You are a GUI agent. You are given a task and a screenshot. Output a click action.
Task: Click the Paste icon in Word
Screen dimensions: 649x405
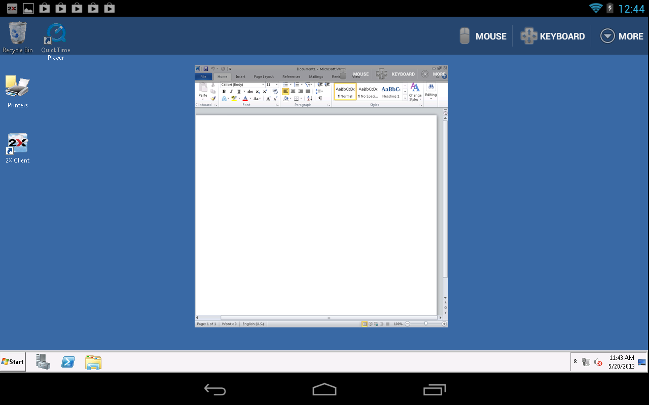(203, 87)
